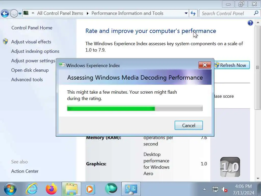Select the Graphics subscore 1.0

pyautogui.click(x=204, y=164)
